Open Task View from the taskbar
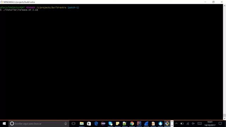Viewport: 226px width, 127px height. pyautogui.click(x=73, y=123)
